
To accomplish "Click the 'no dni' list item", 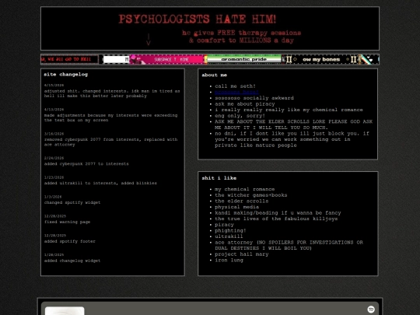I will click(x=292, y=139).
